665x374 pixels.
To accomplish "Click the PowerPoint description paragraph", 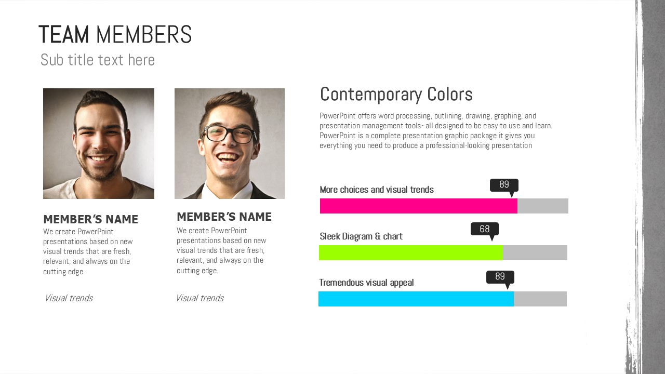I will 436,131.
